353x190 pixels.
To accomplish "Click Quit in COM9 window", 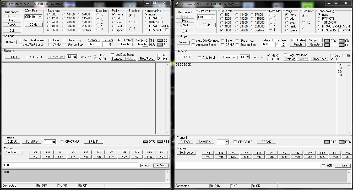I will [185, 31].
